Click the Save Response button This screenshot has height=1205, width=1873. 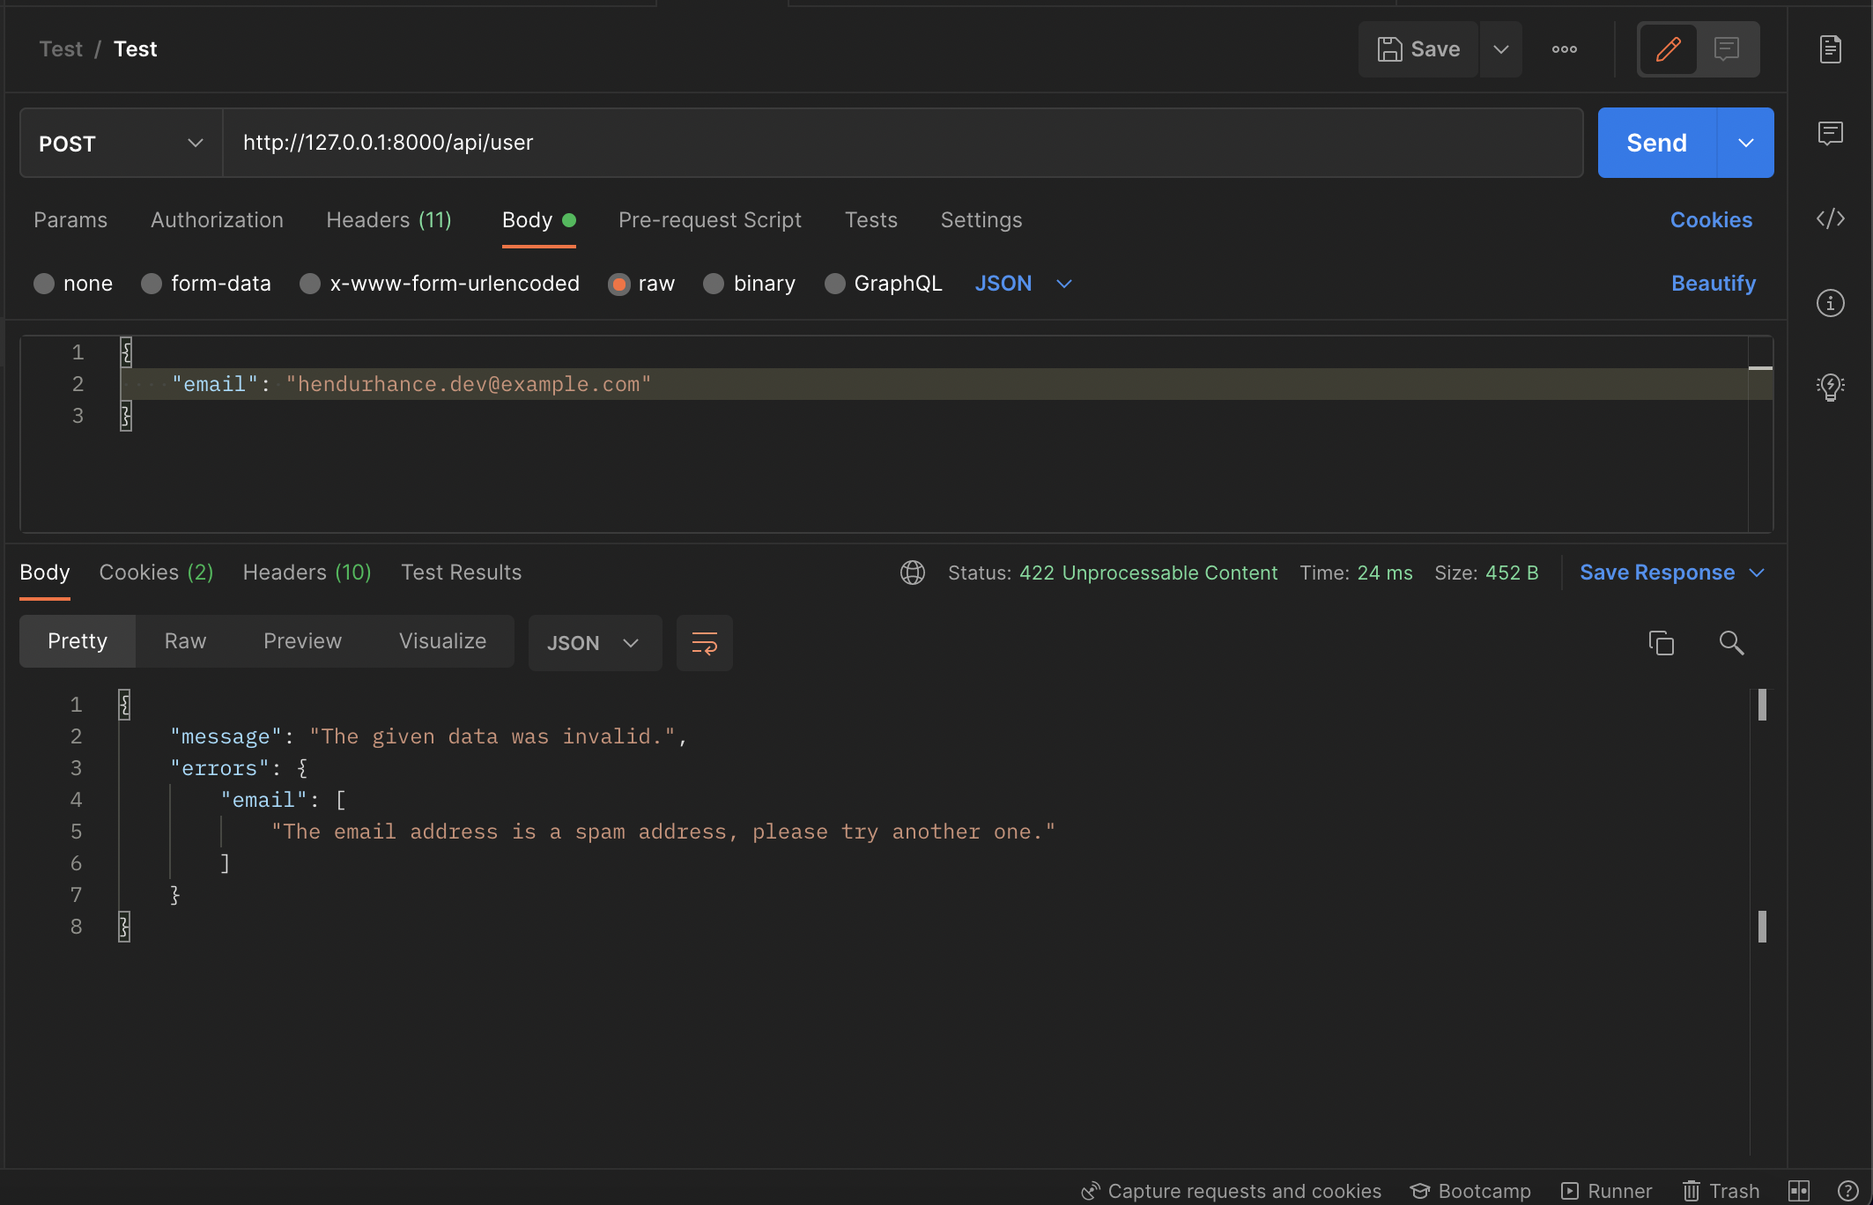[1657, 572]
